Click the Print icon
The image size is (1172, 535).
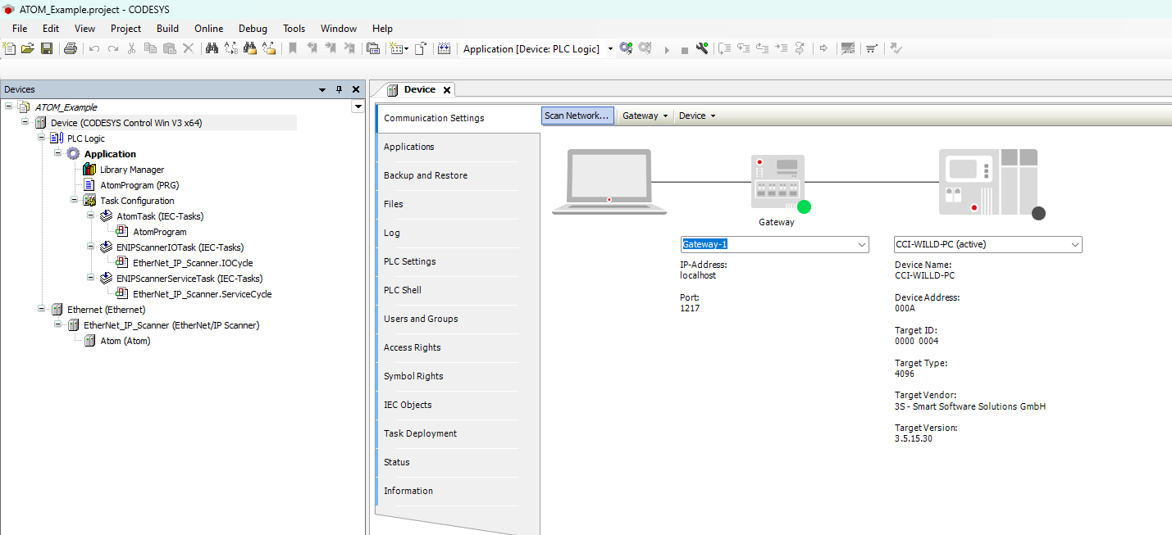[71, 48]
